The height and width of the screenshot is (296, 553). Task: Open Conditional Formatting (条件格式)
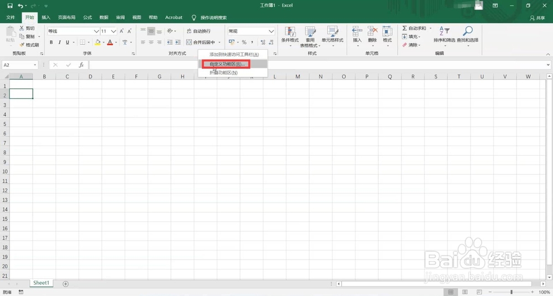290,36
